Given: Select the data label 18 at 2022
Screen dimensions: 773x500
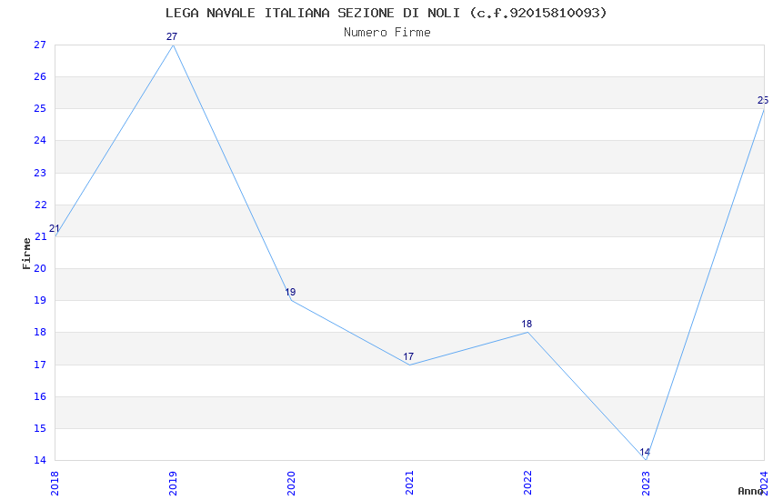Looking at the screenshot, I should pyautogui.click(x=527, y=325).
